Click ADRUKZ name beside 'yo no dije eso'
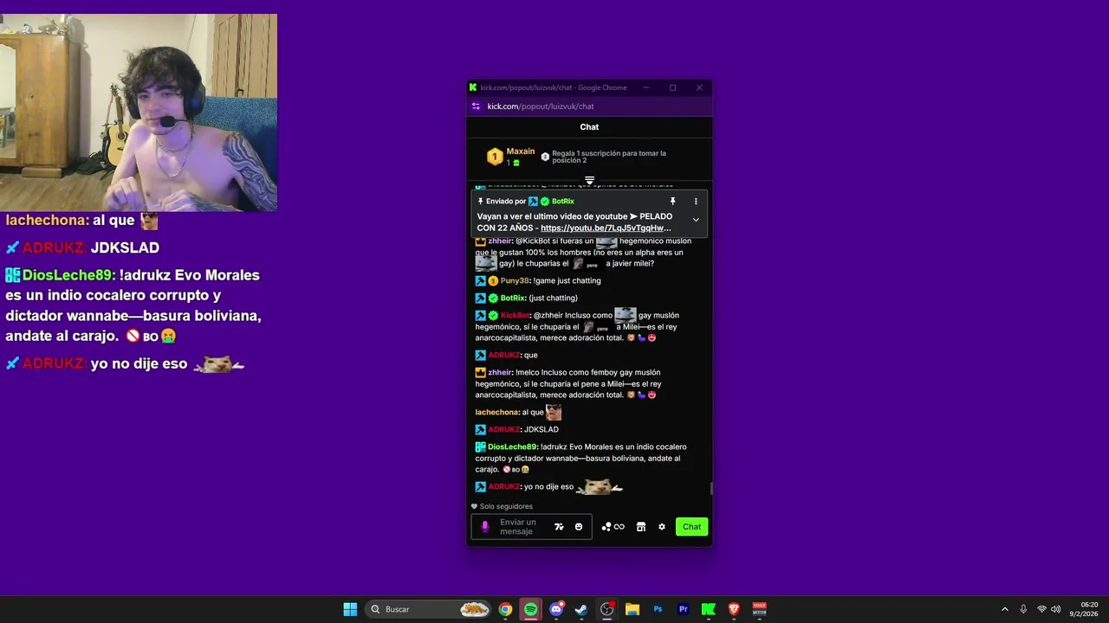 pyautogui.click(x=504, y=486)
